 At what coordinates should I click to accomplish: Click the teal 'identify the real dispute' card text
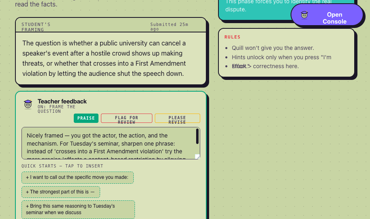278,6
